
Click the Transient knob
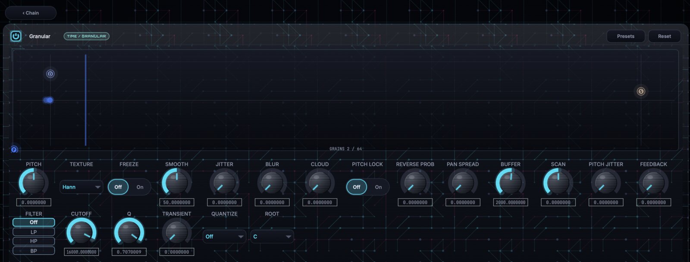pos(177,232)
